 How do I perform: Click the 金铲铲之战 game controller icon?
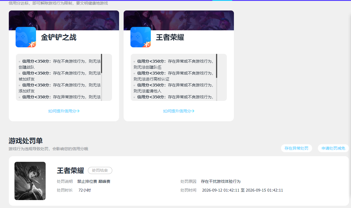[26, 37]
